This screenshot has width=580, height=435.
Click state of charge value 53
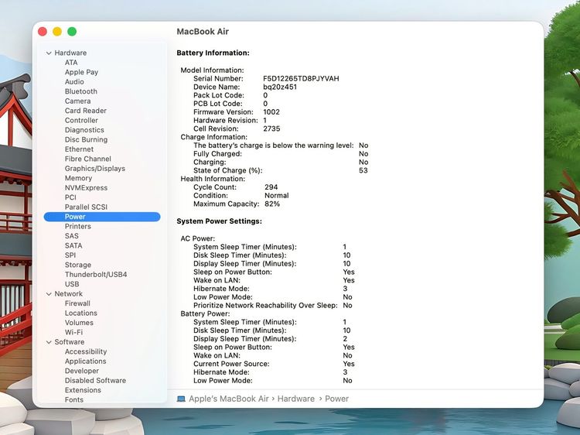(x=363, y=170)
